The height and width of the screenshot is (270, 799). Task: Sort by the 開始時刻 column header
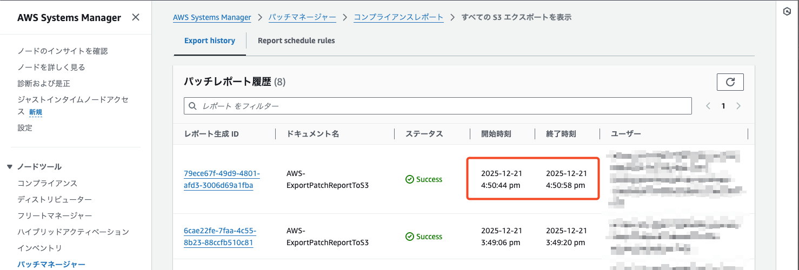coord(496,134)
